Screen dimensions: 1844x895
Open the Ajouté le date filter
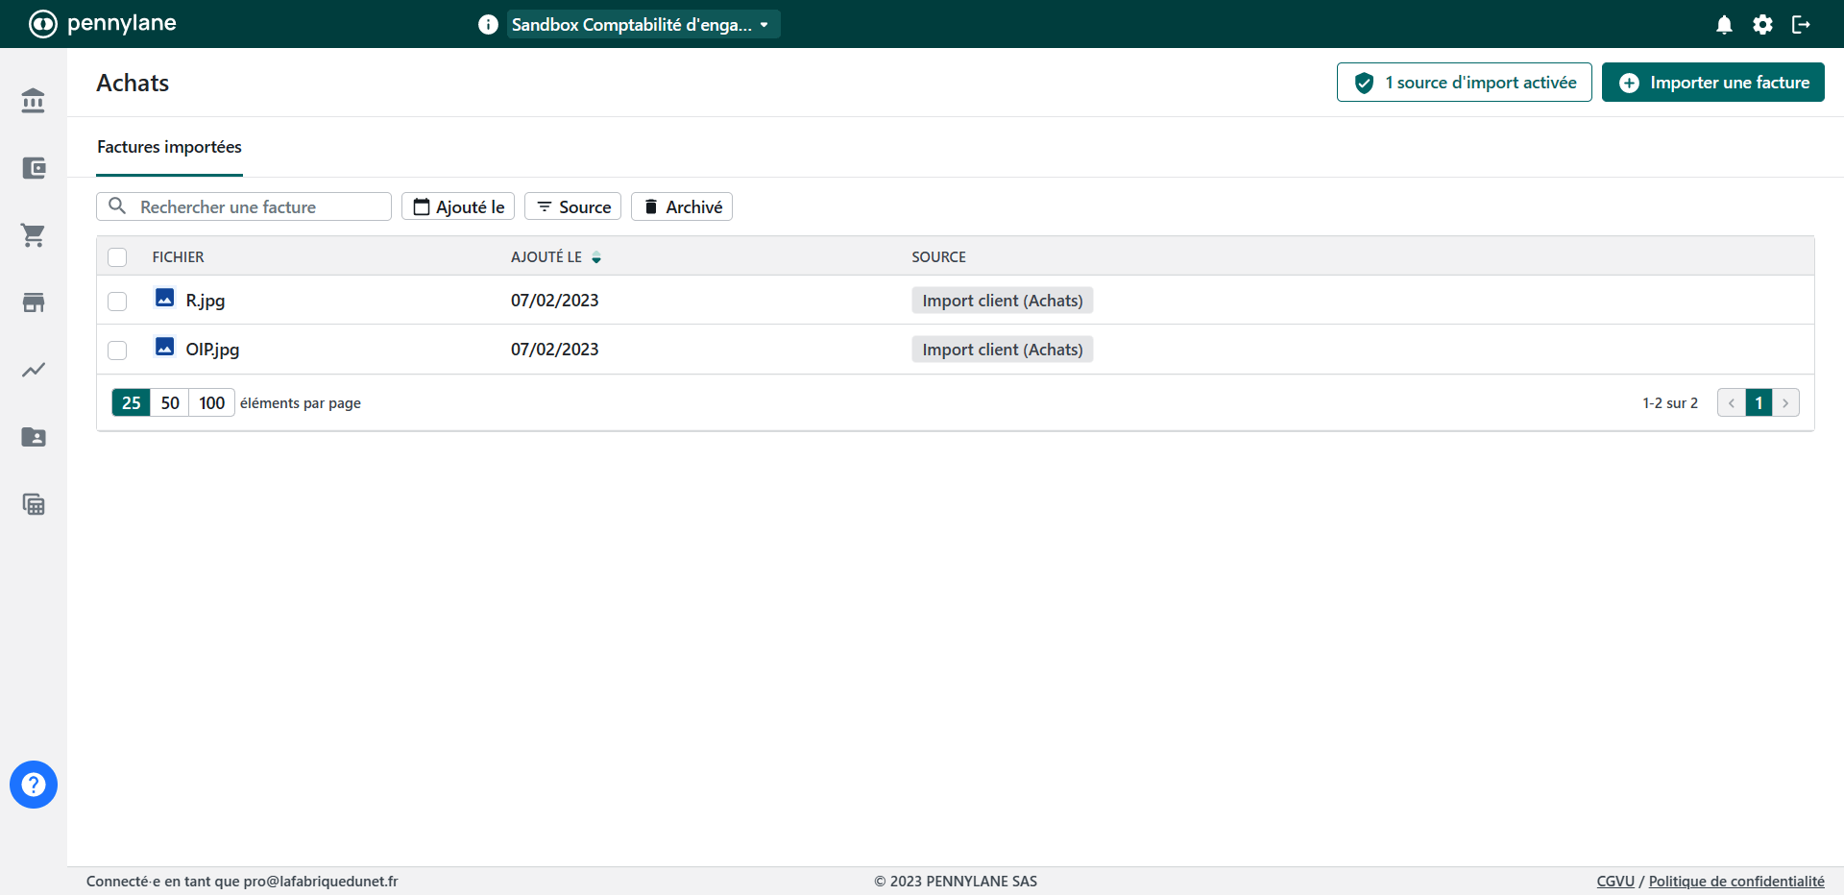[x=458, y=207]
